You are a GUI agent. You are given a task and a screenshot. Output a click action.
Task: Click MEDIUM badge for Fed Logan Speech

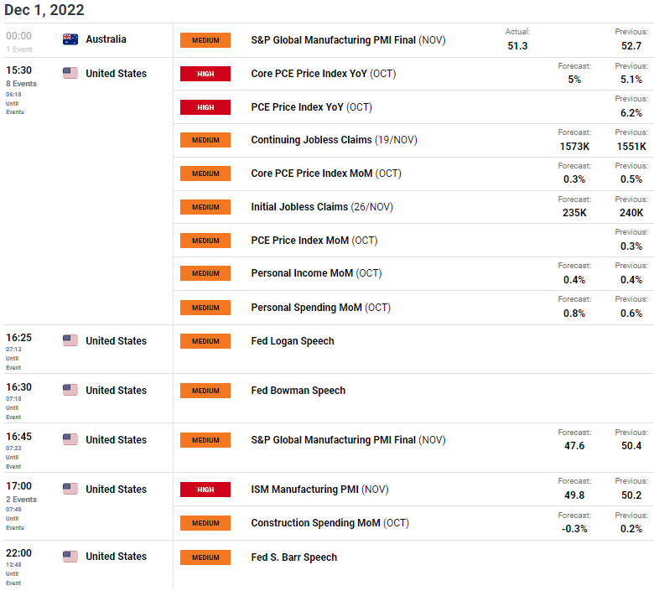pyautogui.click(x=205, y=341)
